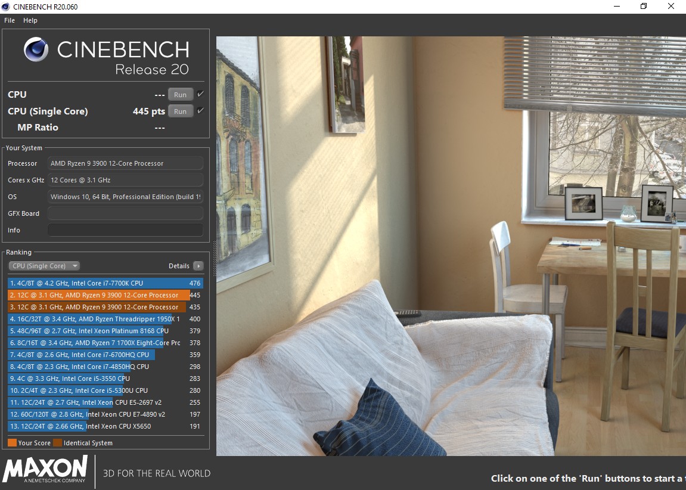
Task: Click the brown Identical System legend swatch
Action: 58,443
